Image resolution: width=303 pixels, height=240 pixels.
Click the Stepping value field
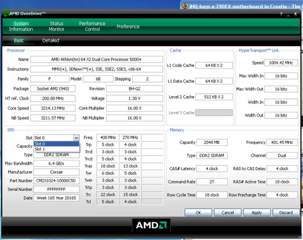tap(148, 79)
